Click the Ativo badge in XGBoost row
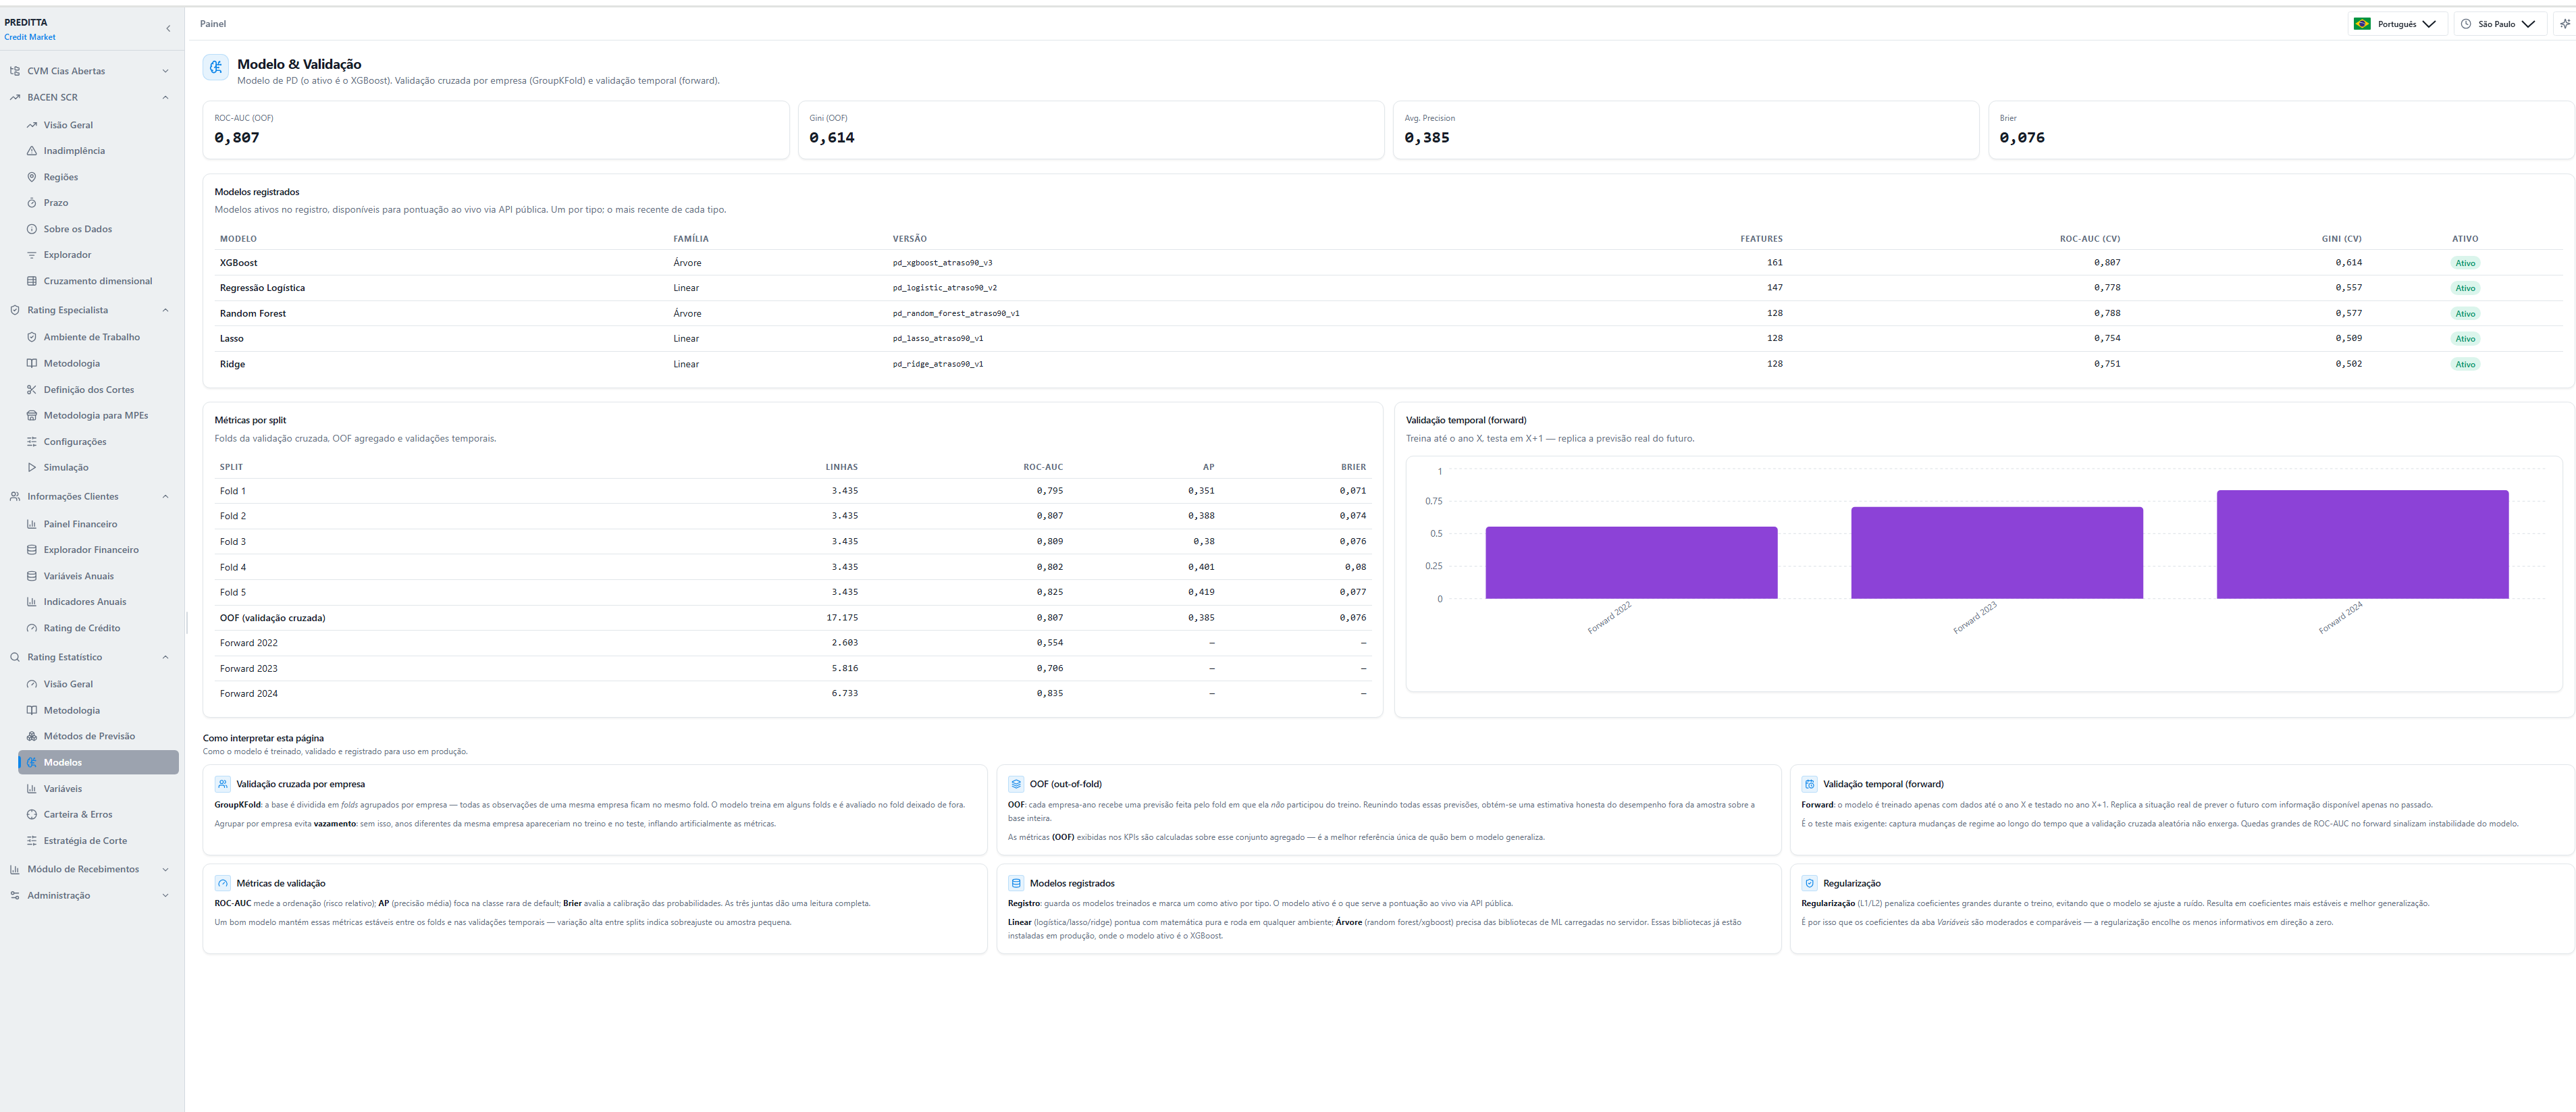 2465,263
